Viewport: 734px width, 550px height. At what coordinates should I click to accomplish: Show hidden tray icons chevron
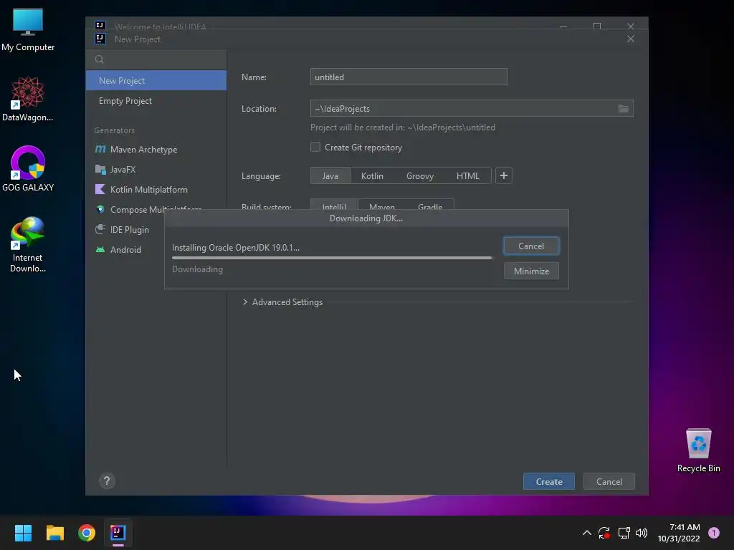coord(586,533)
